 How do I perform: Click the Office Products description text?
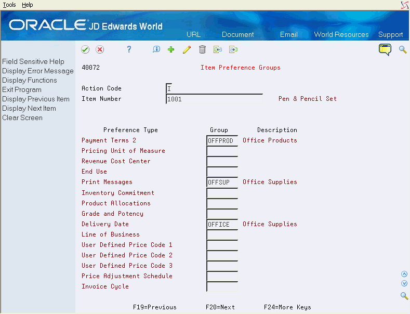pos(270,140)
